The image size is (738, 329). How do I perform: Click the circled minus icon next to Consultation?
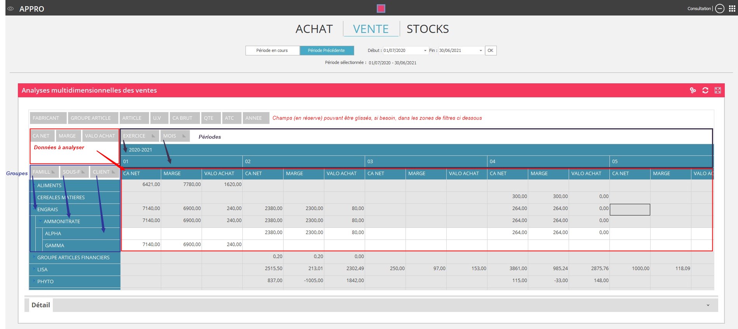tap(720, 9)
